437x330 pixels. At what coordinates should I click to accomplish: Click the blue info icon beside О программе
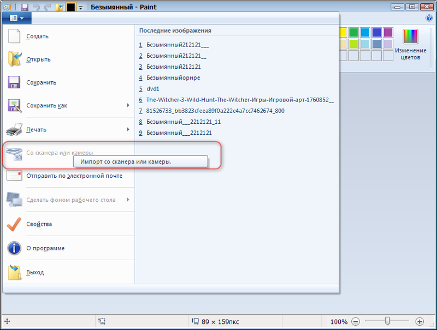pos(14,248)
